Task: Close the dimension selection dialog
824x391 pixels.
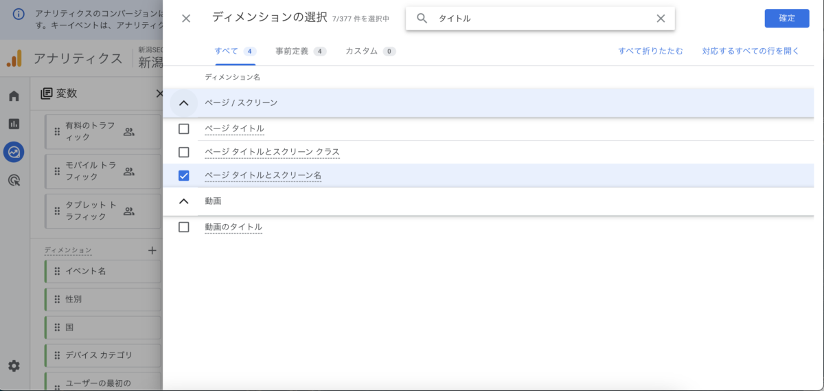Action: pyautogui.click(x=186, y=19)
